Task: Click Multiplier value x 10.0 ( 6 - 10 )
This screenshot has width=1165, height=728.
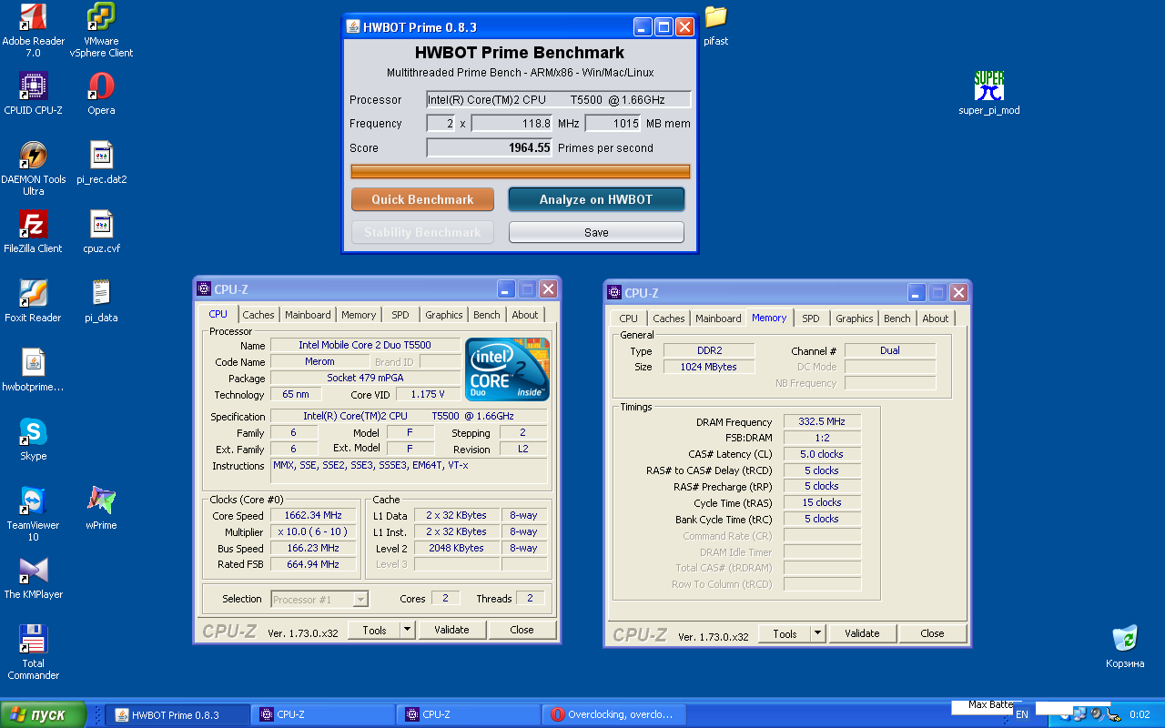Action: [312, 532]
